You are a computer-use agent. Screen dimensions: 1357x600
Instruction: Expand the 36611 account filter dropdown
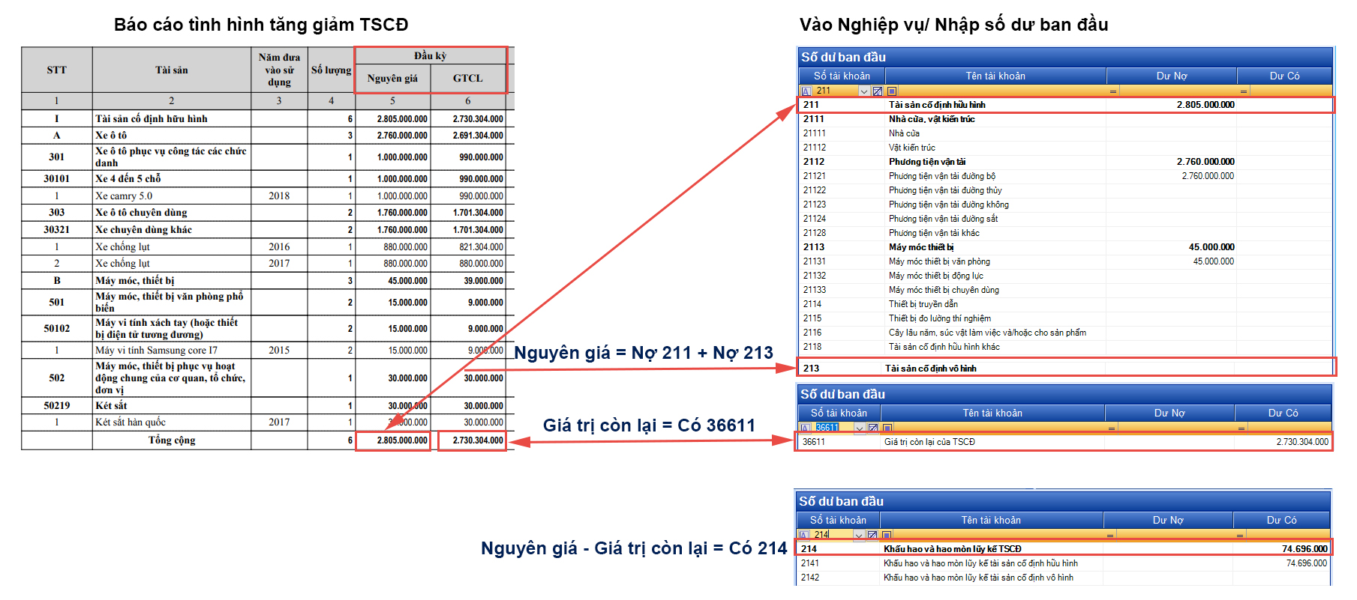(x=860, y=428)
